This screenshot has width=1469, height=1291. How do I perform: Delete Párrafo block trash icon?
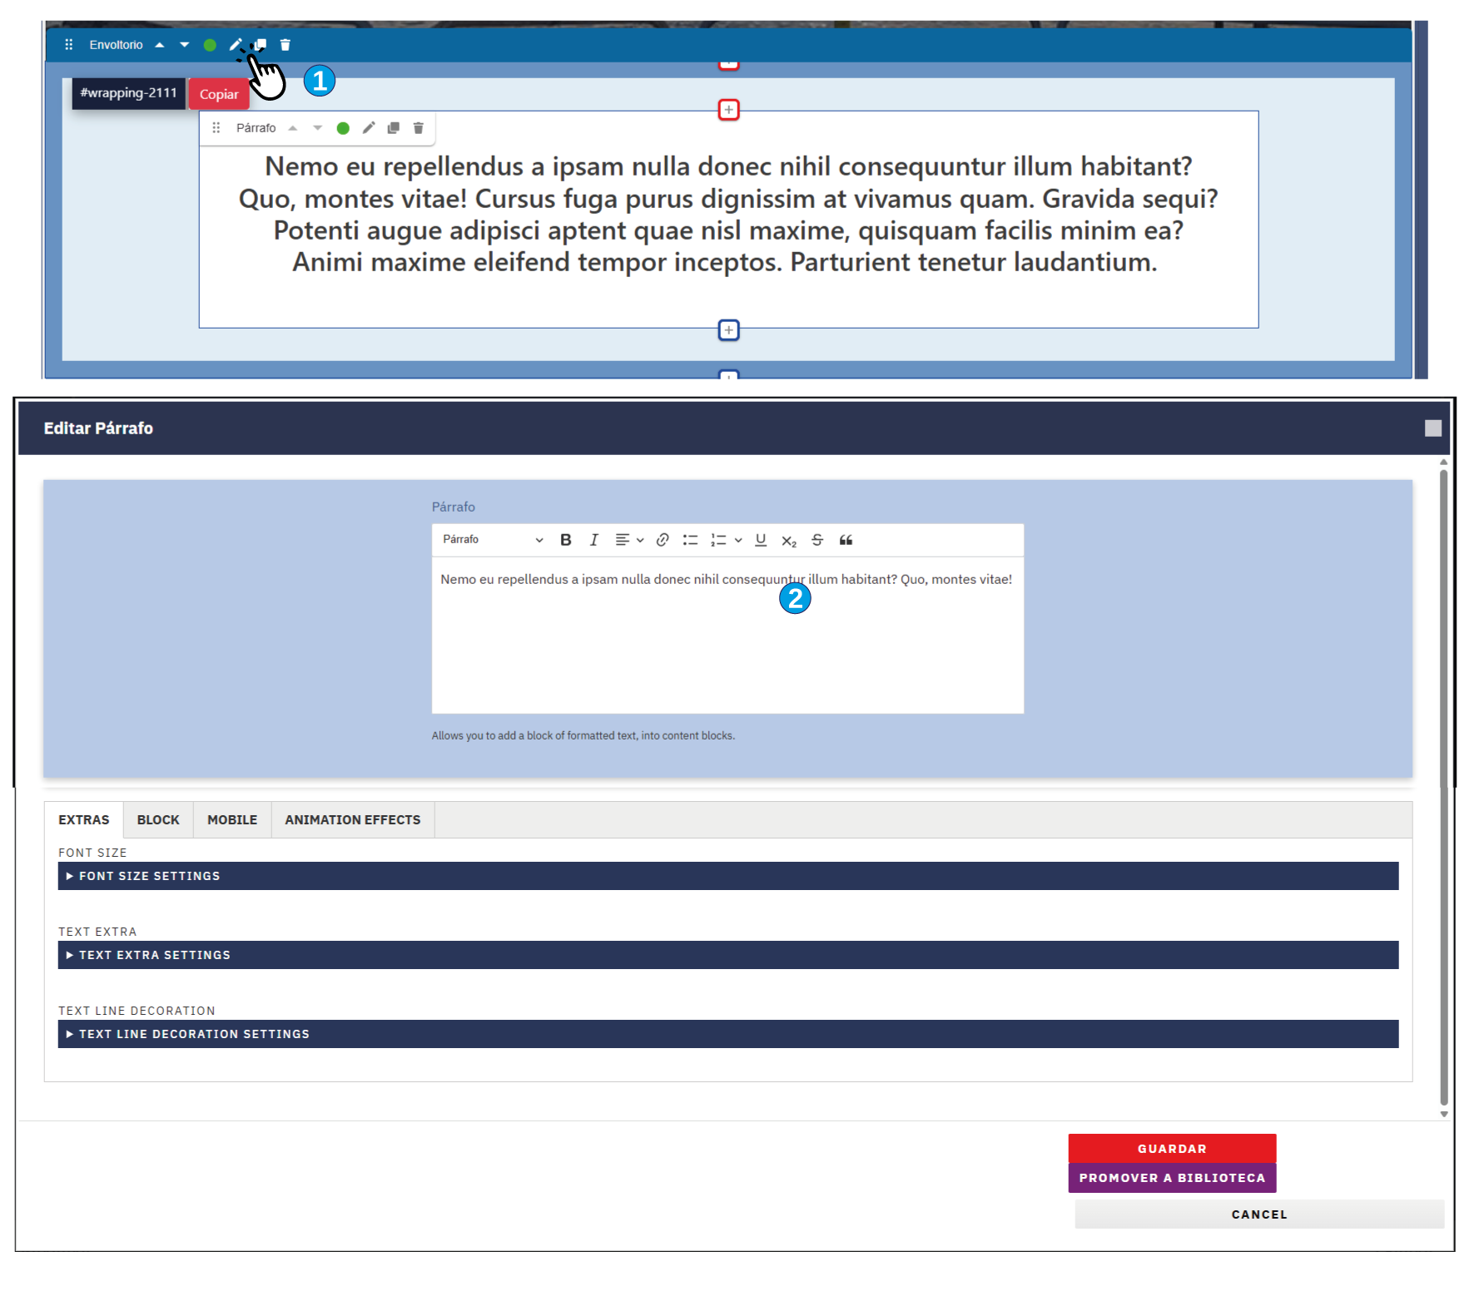click(419, 128)
